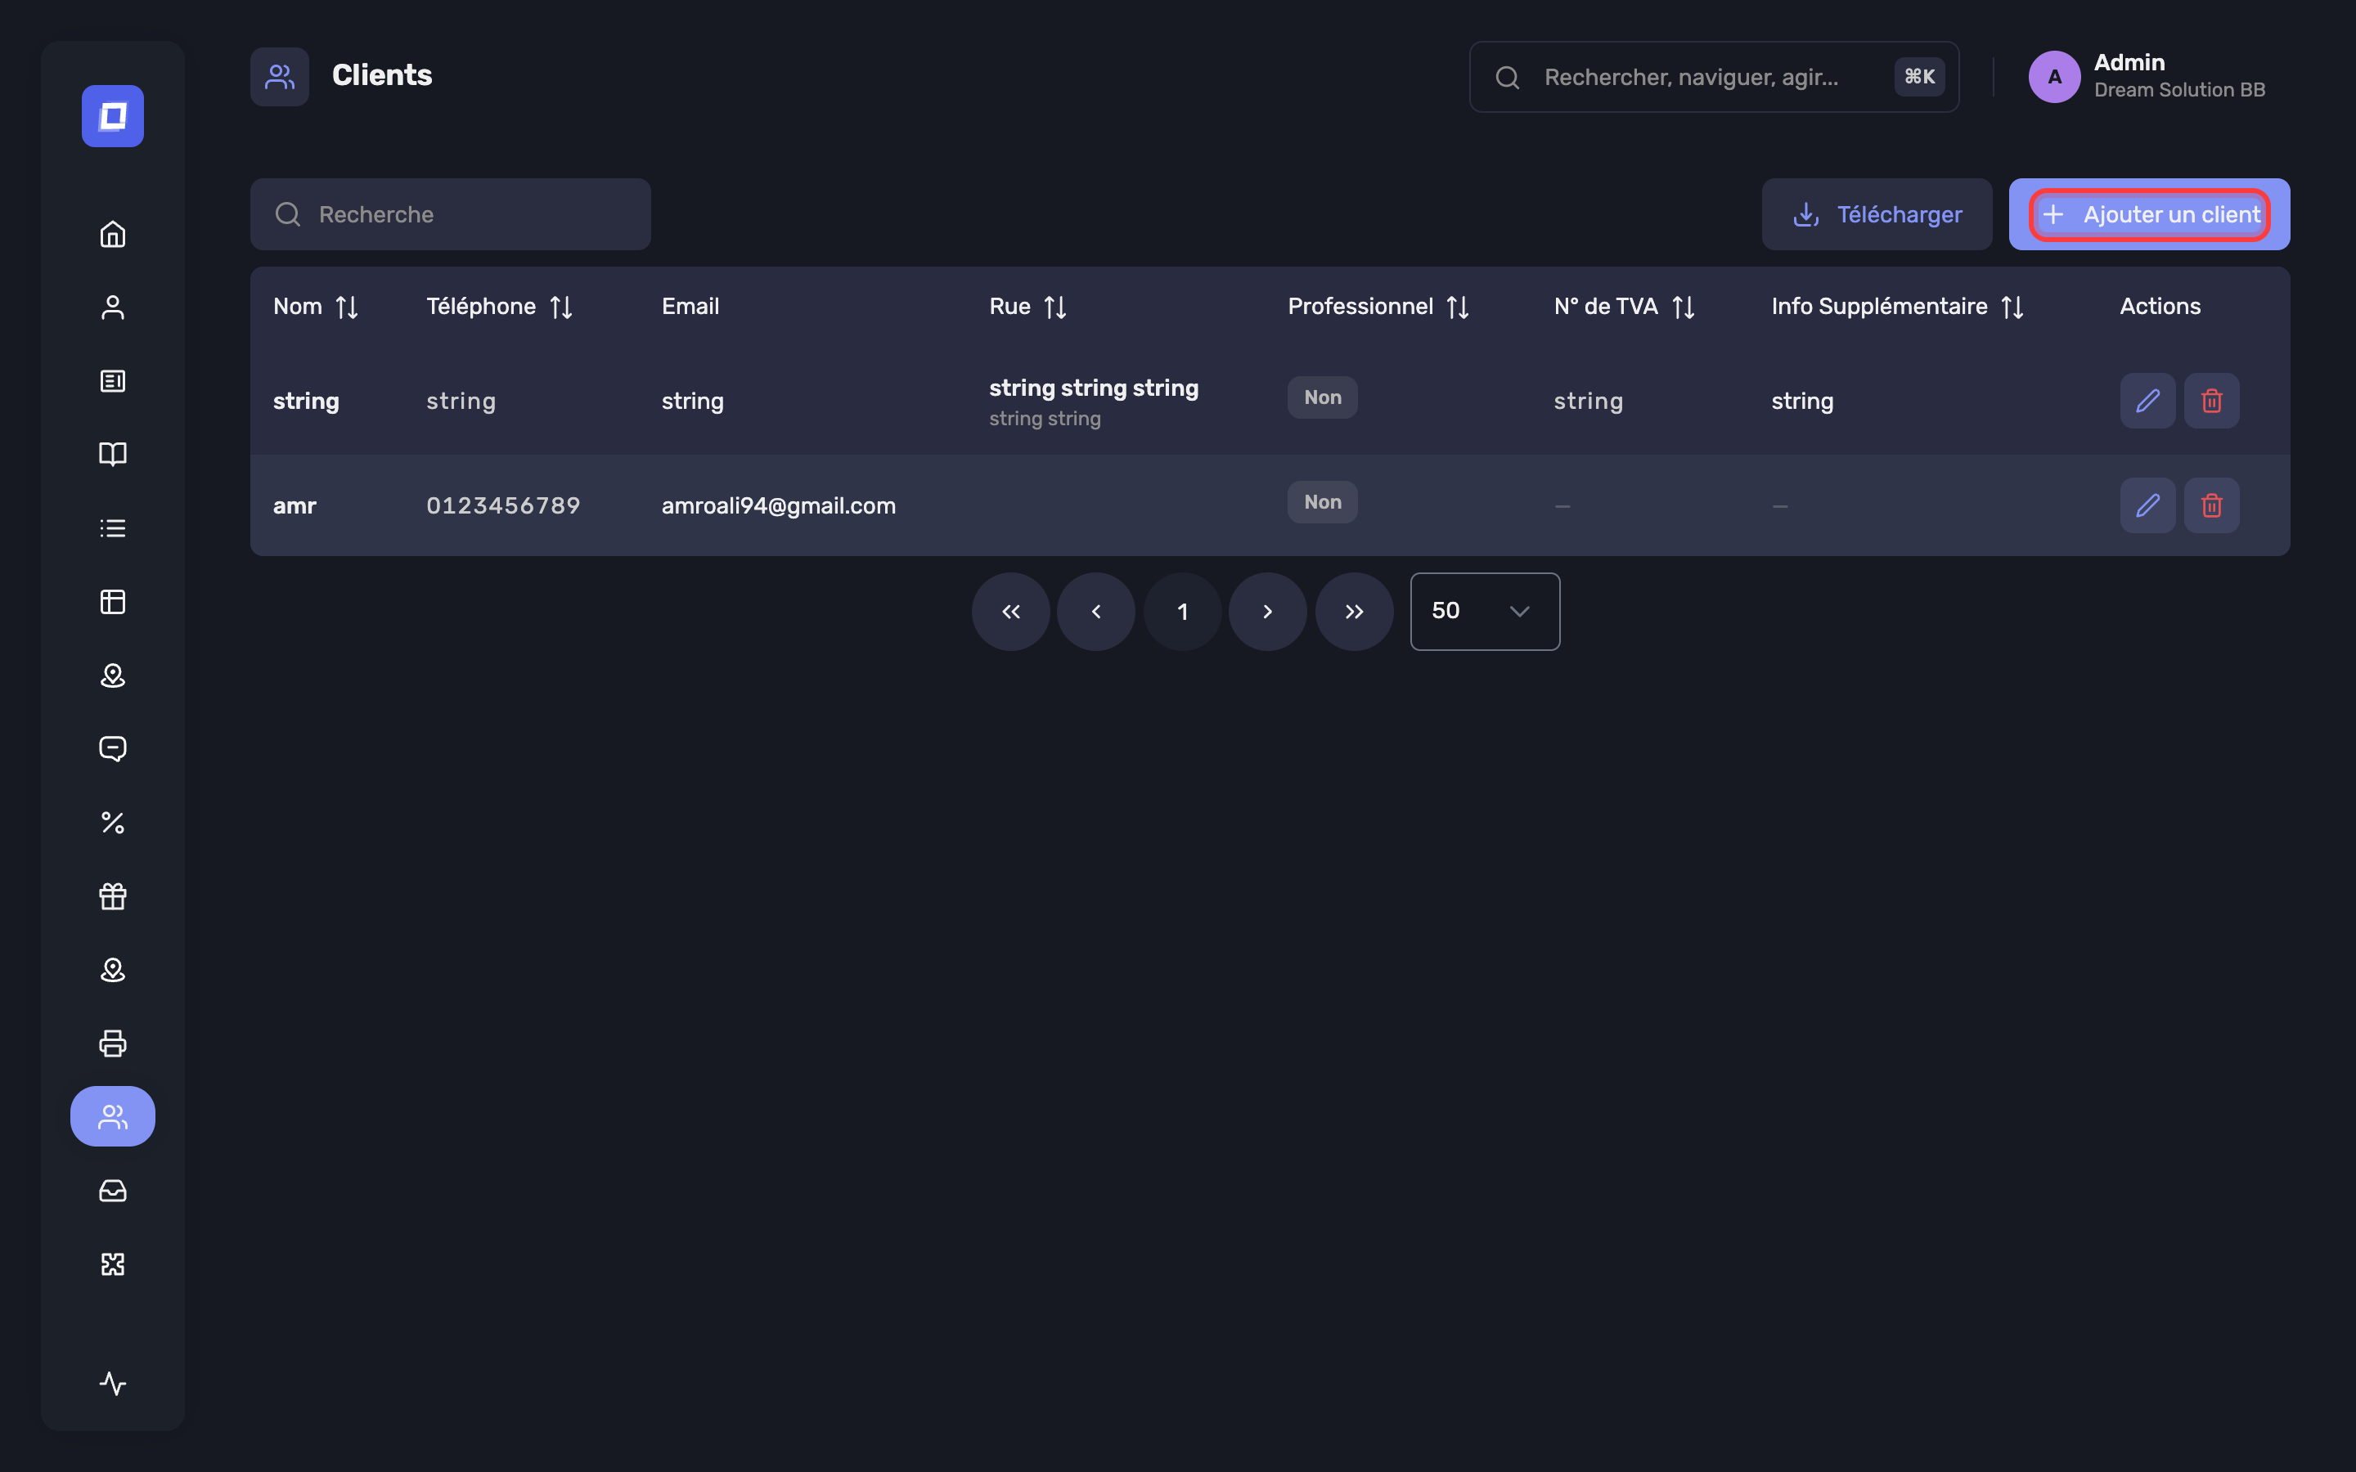Select the active Clients icon in sidebar

113,1116
